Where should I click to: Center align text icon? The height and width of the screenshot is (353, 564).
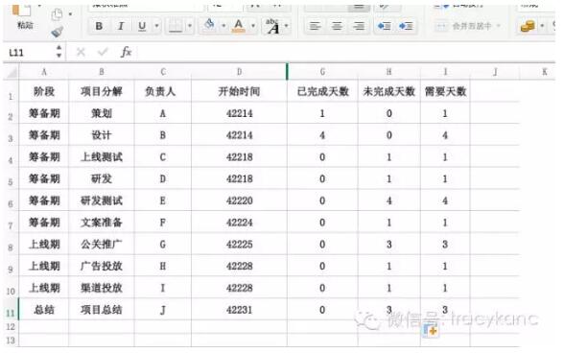coord(337,26)
